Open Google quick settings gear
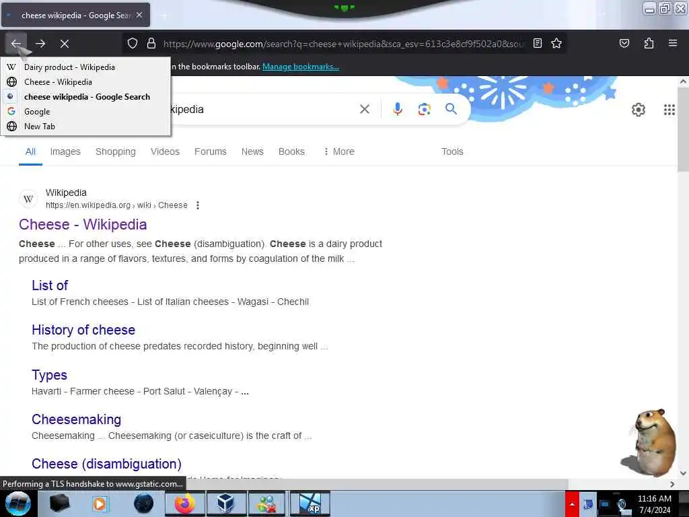Image resolution: width=689 pixels, height=517 pixels. 638,110
